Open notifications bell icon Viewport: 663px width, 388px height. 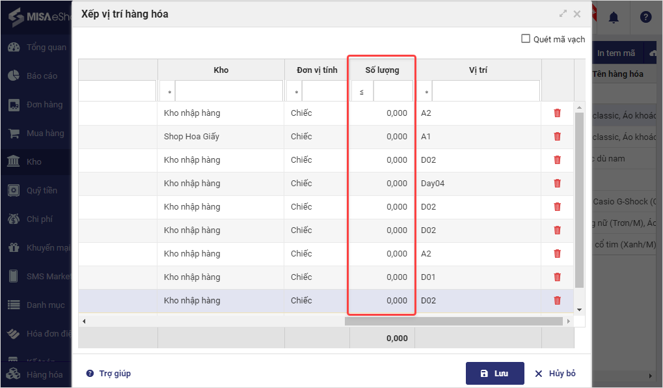point(613,18)
